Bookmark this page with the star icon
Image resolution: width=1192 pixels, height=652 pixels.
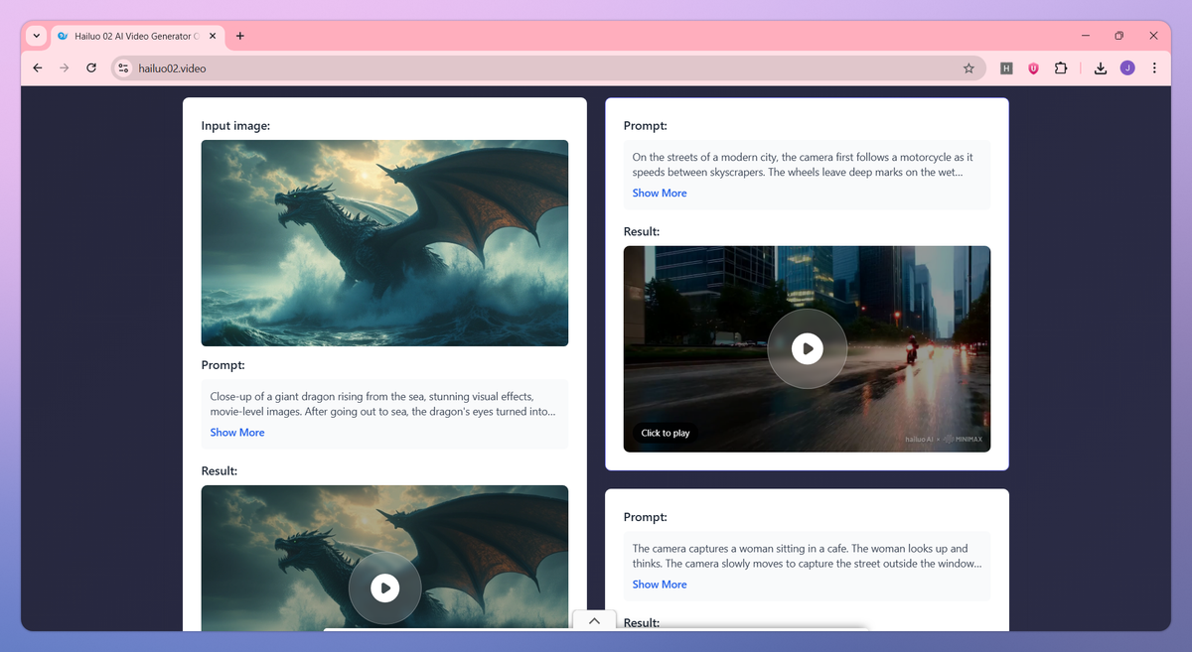click(968, 68)
